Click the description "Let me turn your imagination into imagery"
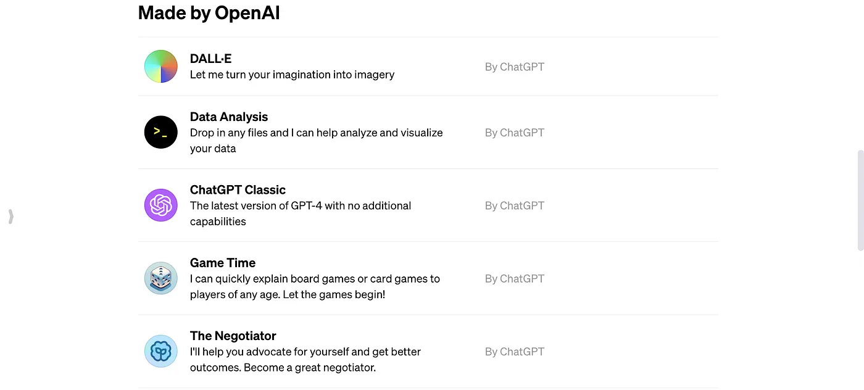The width and height of the screenshot is (864, 390). pos(292,75)
